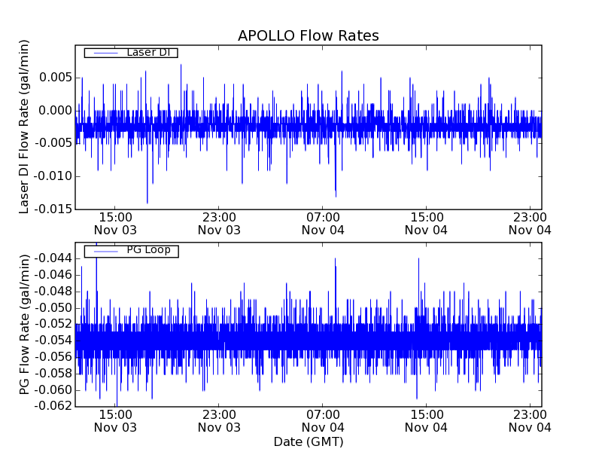Select the Date (GMT) x-axis label
The image size is (602, 452).
click(x=308, y=441)
